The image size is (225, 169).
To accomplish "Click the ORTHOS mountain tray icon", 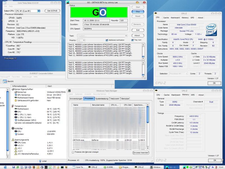I will click(184, 167).
